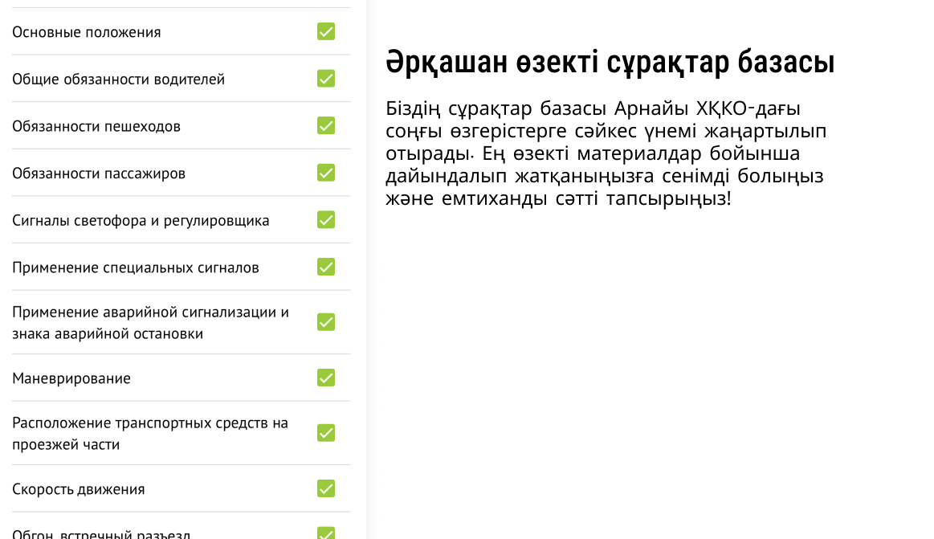Select Сигналы светофора и регулировщика text
Viewport: 934px width, 539px height.
click(x=141, y=220)
